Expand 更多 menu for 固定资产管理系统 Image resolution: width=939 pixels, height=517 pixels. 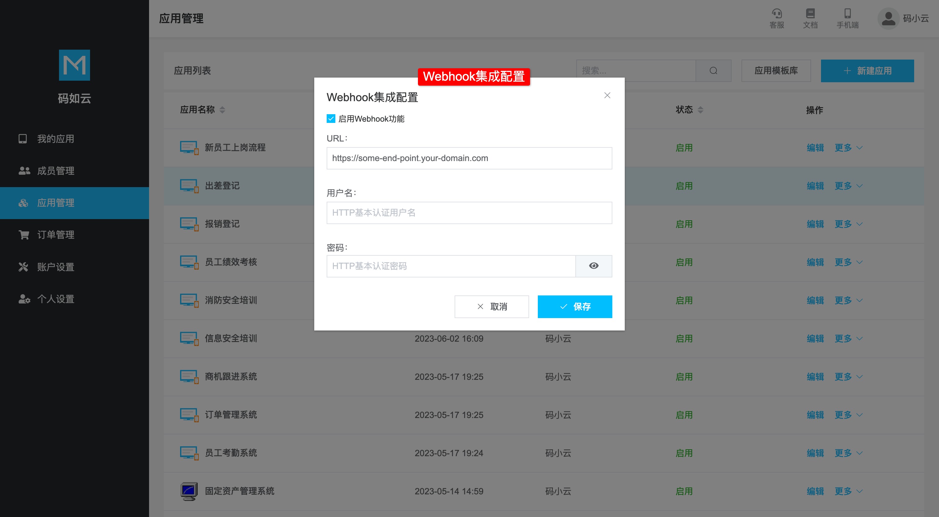click(x=848, y=491)
